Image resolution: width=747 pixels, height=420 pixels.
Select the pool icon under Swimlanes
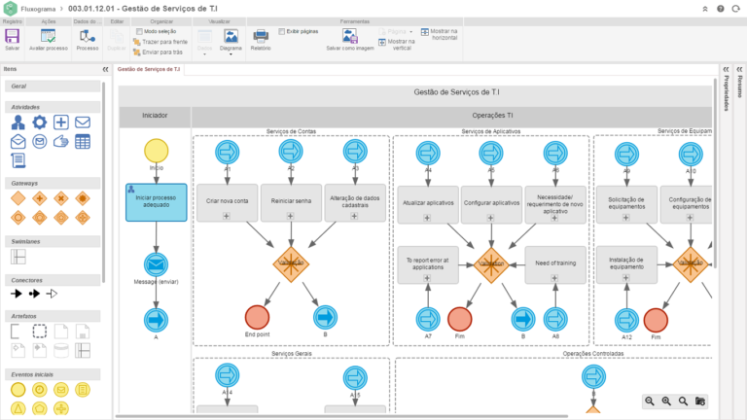18,257
